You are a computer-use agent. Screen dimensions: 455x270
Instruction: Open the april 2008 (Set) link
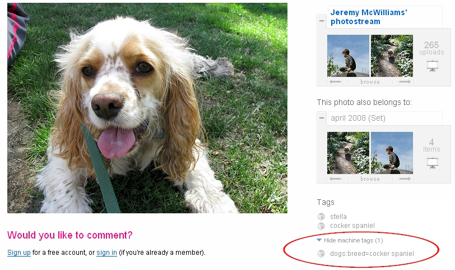click(358, 118)
